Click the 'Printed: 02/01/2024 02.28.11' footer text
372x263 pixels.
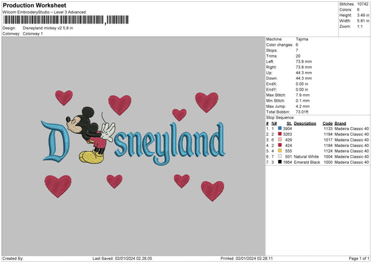tap(247, 259)
